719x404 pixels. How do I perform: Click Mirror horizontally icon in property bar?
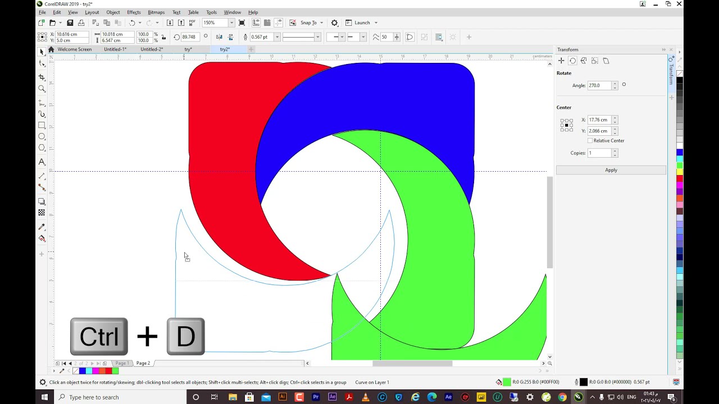[219, 37]
